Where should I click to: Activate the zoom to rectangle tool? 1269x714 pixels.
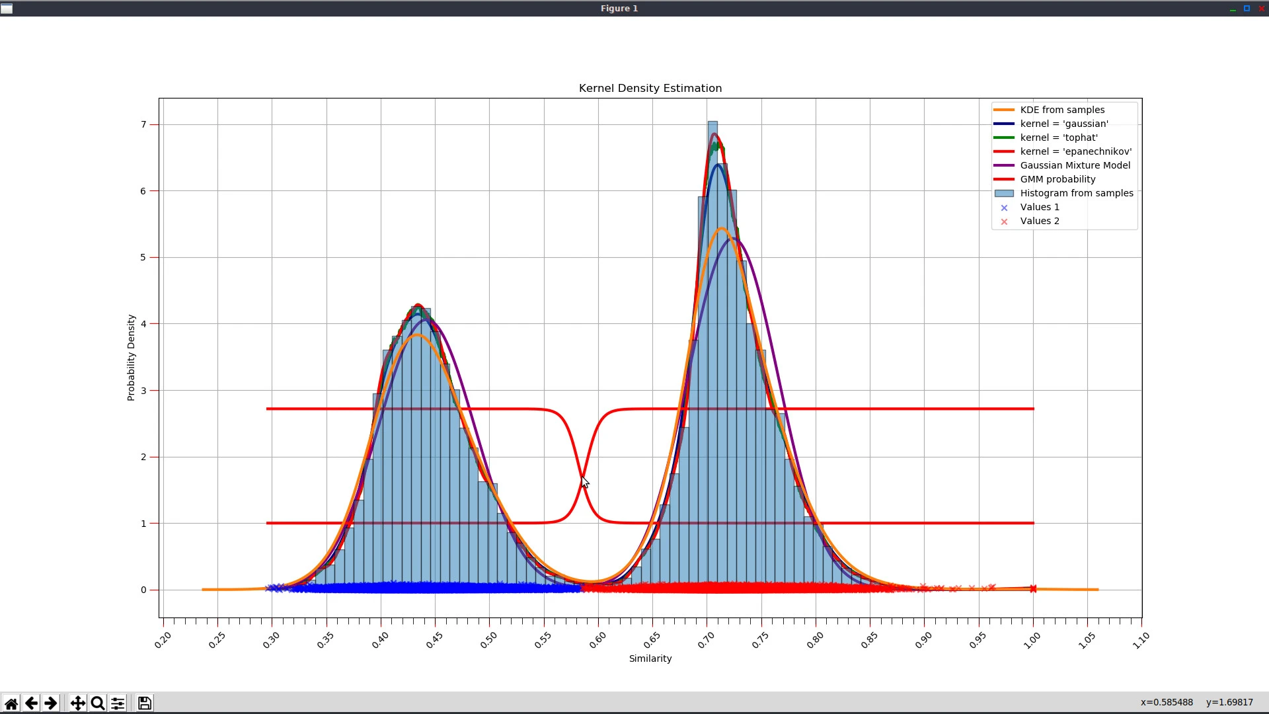tap(98, 703)
